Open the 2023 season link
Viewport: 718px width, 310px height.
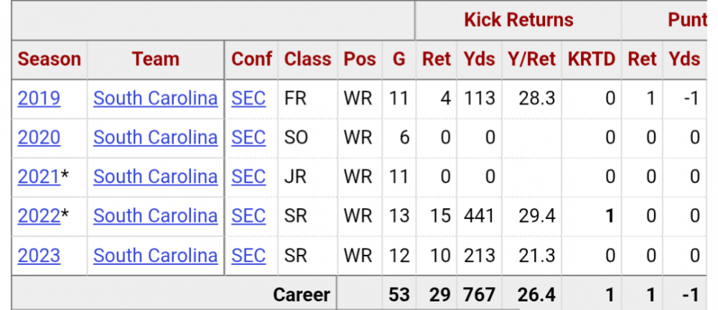coord(39,255)
